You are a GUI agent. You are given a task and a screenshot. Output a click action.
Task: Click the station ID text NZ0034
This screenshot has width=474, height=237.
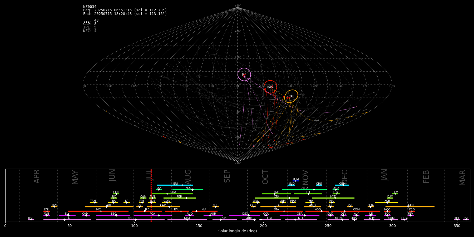90,7
